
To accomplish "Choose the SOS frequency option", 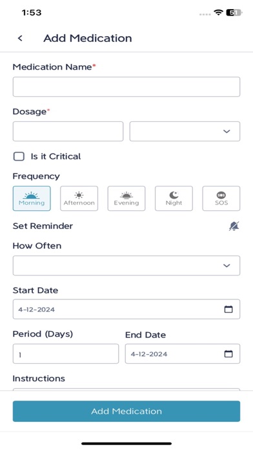I will [x=221, y=199].
